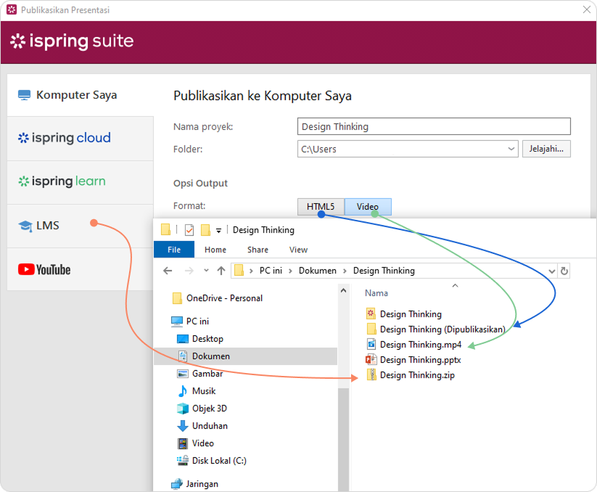This screenshot has width=597, height=492.
Task: Click the blue File menu button
Action: tap(174, 250)
